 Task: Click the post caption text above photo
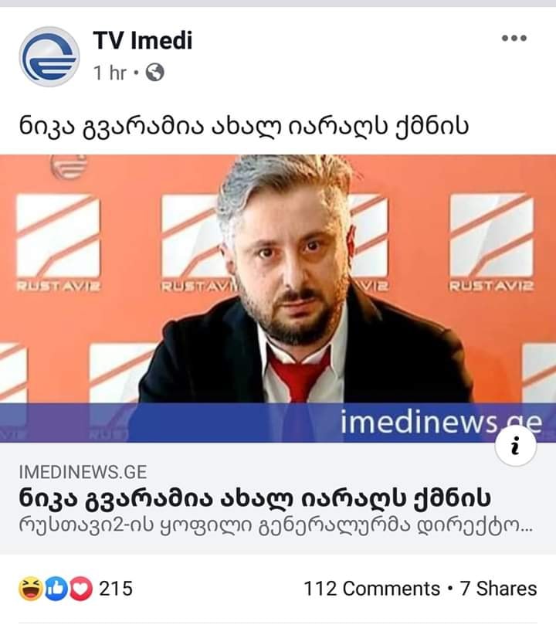244,127
